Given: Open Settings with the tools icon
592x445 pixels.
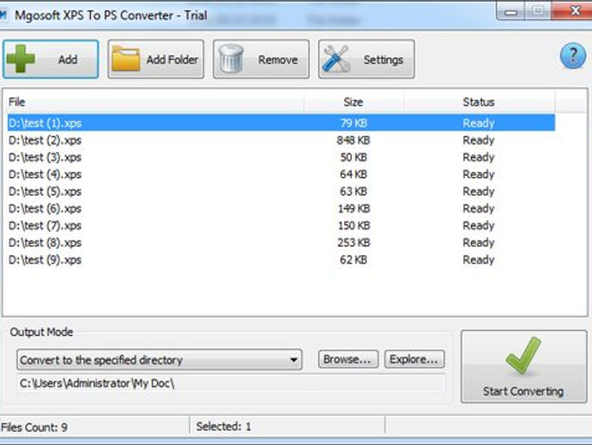Looking at the screenshot, I should [x=366, y=59].
